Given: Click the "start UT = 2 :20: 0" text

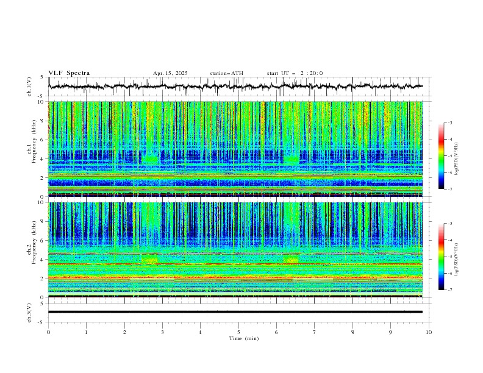Looking at the screenshot, I should click(x=295, y=73).
